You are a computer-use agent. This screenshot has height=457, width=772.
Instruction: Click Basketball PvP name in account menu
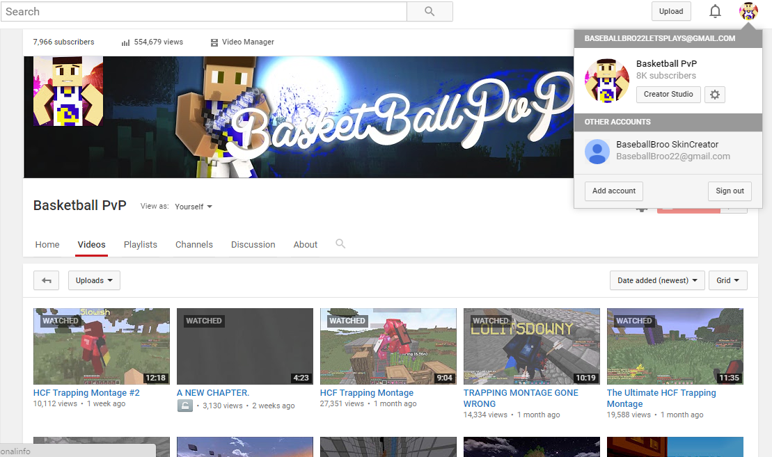666,63
